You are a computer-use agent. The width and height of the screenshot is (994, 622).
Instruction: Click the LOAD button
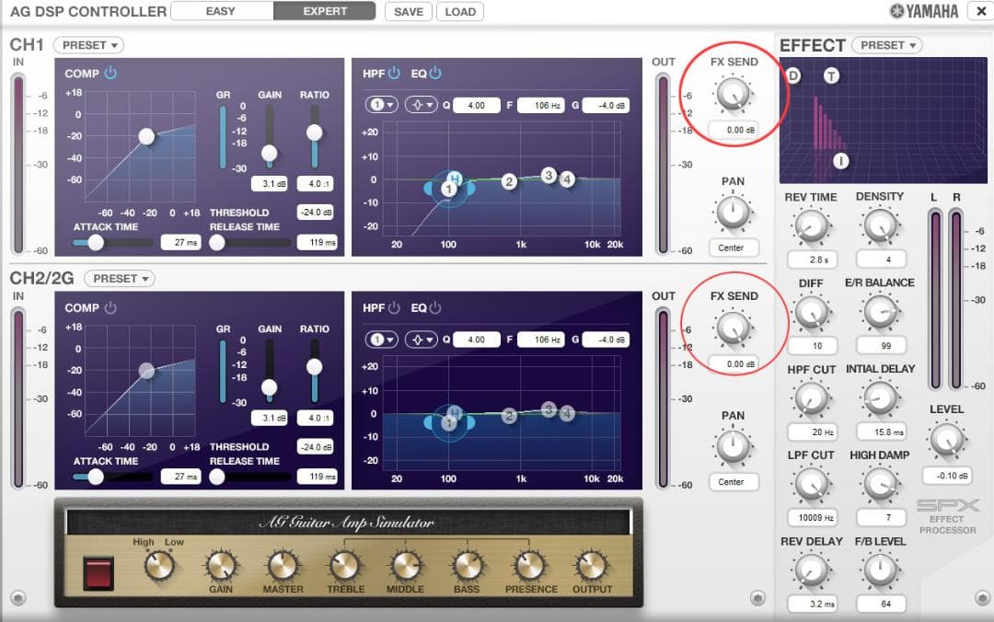[460, 12]
